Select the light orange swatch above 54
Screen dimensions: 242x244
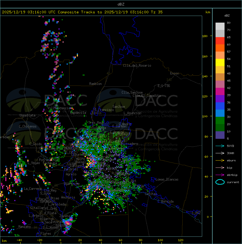coord(220,55)
